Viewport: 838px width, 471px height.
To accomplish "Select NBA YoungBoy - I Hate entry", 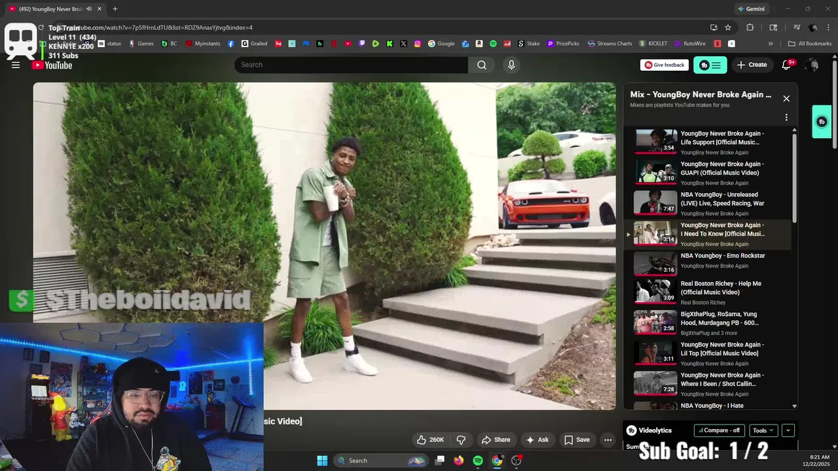I will (x=712, y=406).
